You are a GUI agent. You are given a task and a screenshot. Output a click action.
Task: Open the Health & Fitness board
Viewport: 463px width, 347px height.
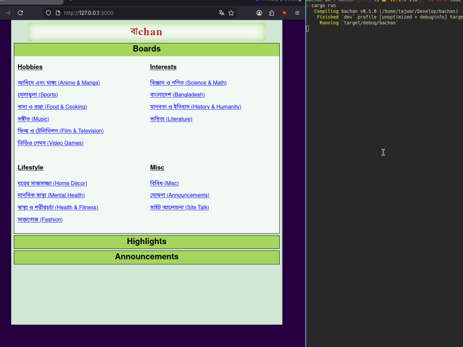[58, 207]
